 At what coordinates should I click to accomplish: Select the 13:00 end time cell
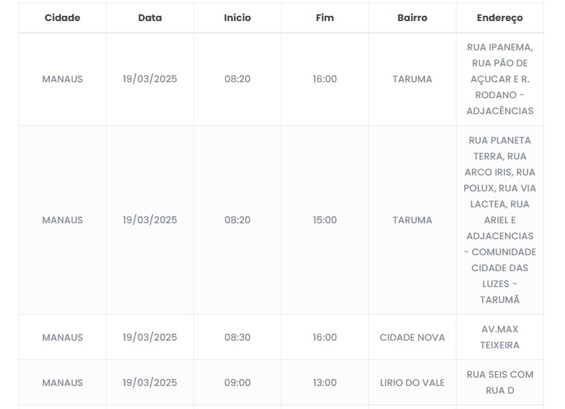(x=325, y=383)
